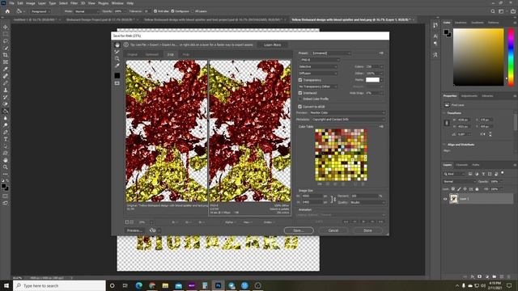
Task: Hide Layer 1 using the eye icon
Action: pos(445,199)
